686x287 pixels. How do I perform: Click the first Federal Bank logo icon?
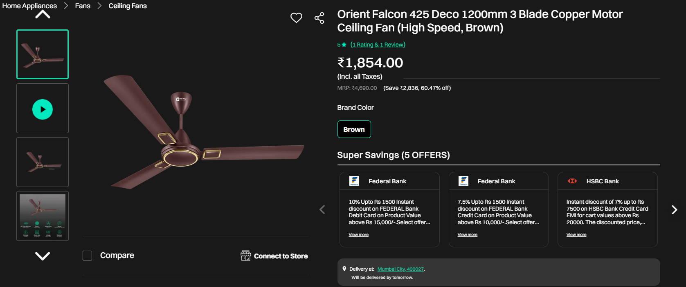click(354, 181)
